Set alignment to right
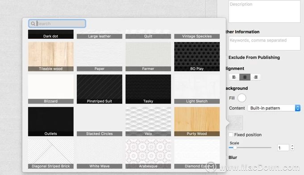Viewport: 304px width, 175px height. (x=255, y=77)
